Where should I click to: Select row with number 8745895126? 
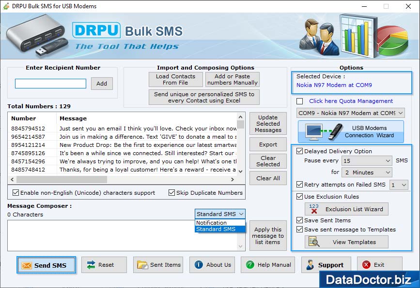pyautogui.click(x=123, y=153)
